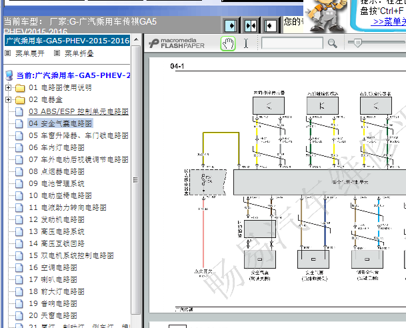Open 15 双电机系统控制电路图
406x328 pixels.
point(71,255)
